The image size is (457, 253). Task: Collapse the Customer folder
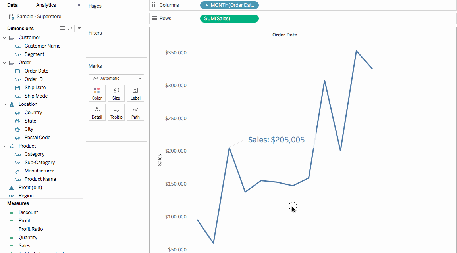click(x=4, y=38)
